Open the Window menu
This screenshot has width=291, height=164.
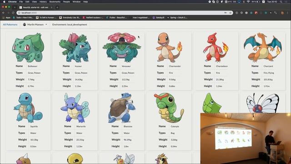pos(76,2)
